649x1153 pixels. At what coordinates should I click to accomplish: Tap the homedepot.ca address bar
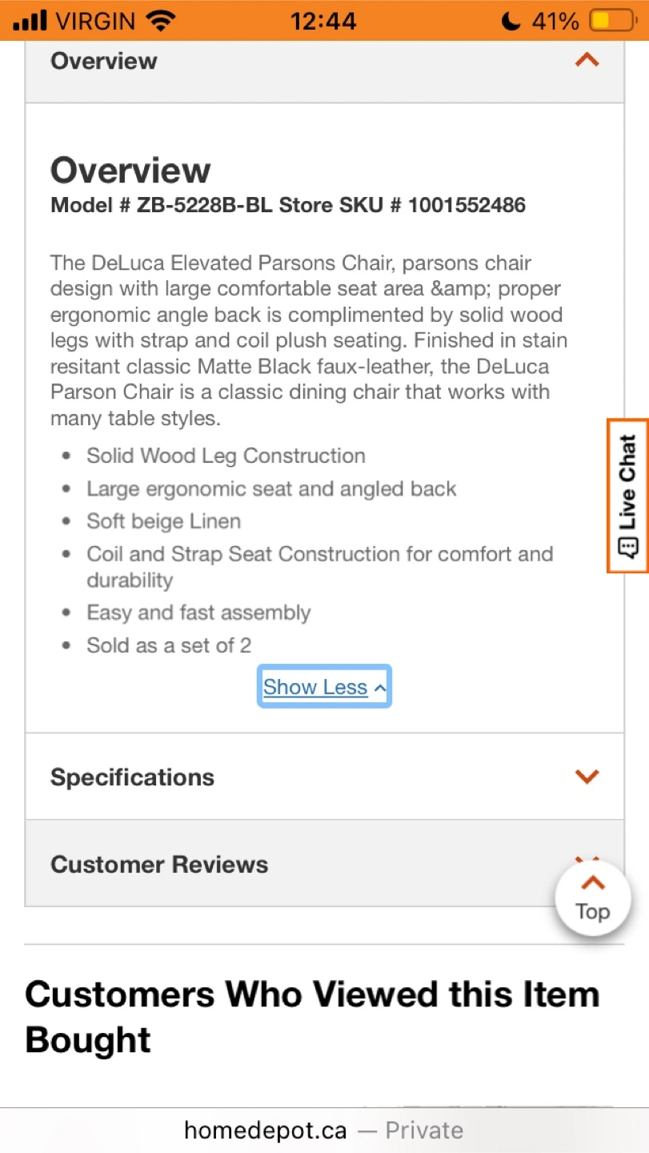pos(323,1130)
